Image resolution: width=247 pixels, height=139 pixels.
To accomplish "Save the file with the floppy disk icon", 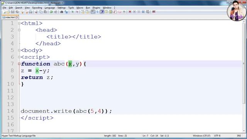I will click(x=13, y=12).
